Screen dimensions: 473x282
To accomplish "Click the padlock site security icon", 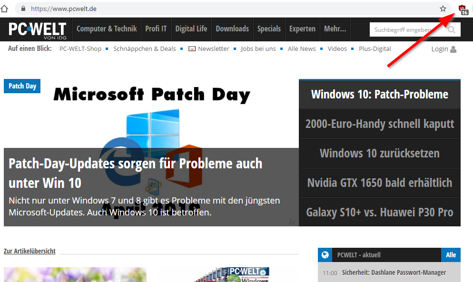I will click(23, 9).
